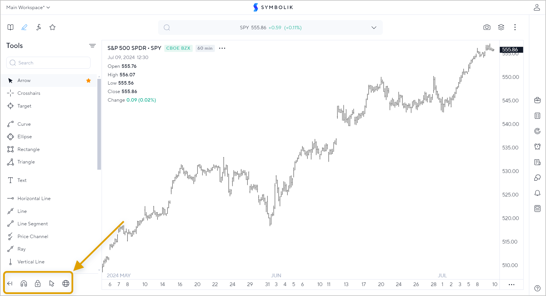Open the news panel icon
This screenshot has height=296, width=546.
point(537,162)
